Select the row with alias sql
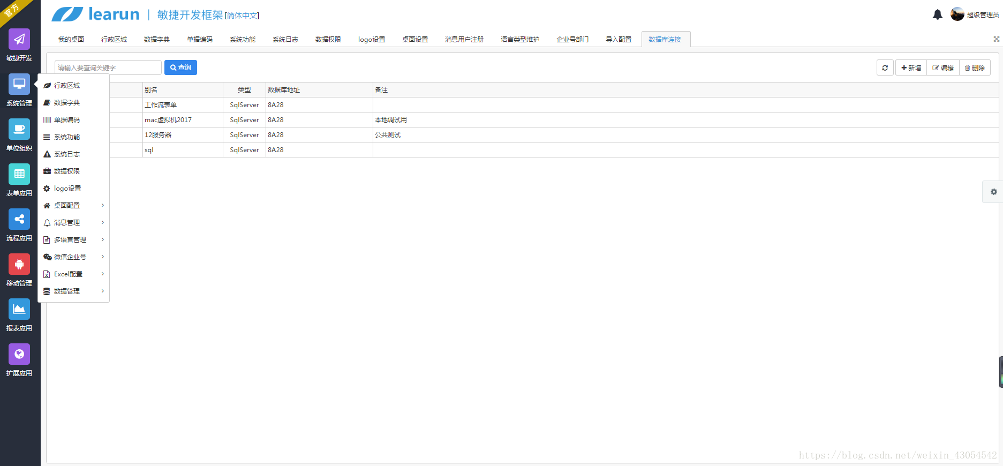 coord(554,150)
